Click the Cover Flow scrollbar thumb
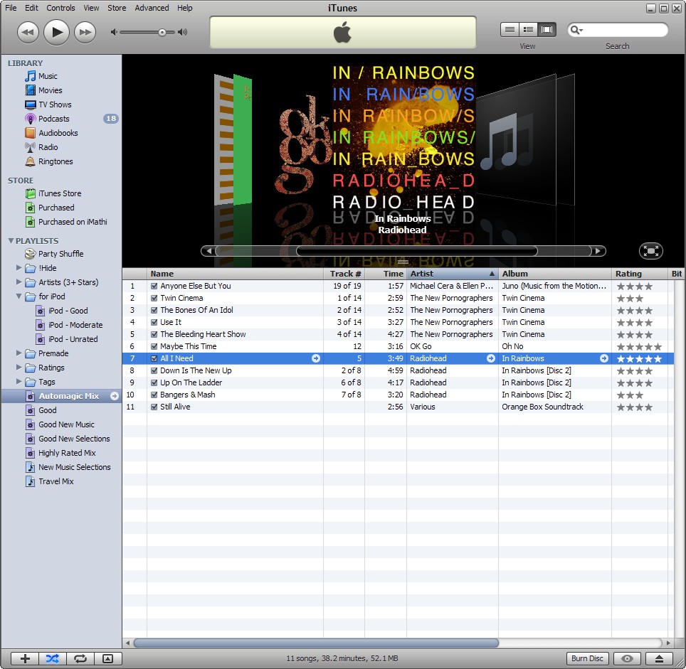 pos(416,251)
